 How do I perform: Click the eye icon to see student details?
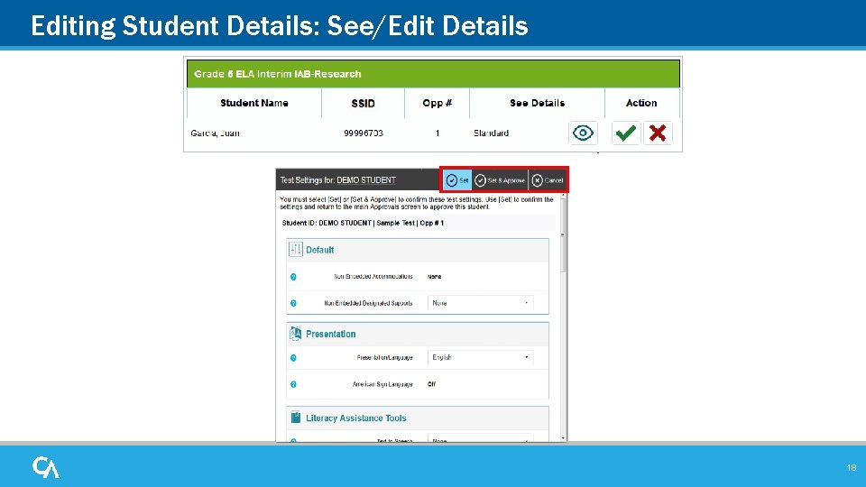(583, 133)
